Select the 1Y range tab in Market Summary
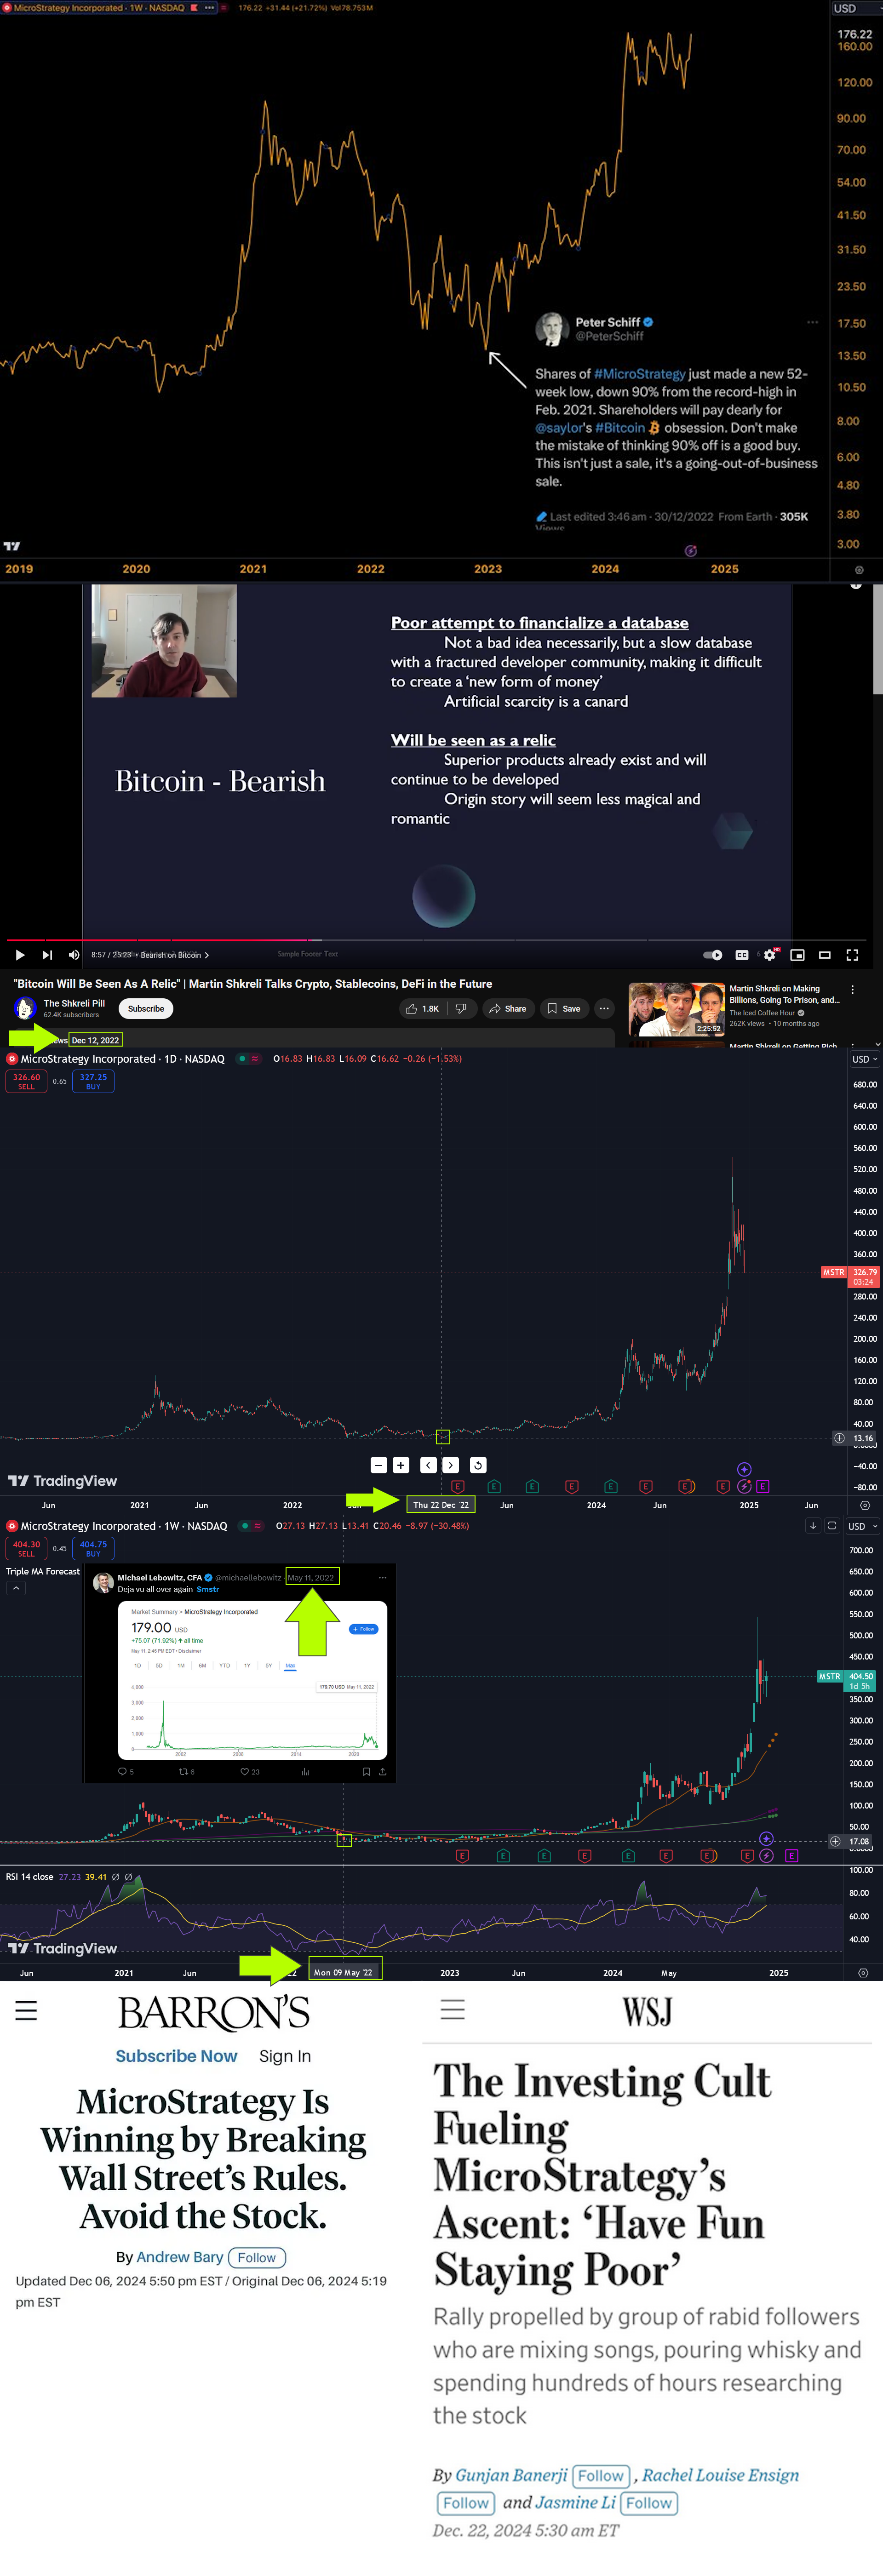 click(247, 1666)
